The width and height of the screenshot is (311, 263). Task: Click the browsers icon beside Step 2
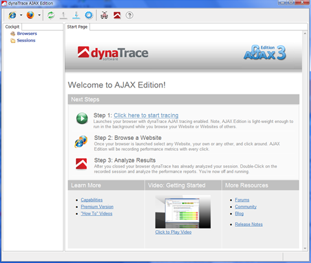click(x=81, y=141)
